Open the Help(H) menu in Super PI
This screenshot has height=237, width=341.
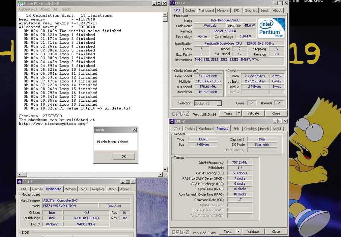pyautogui.click(x=66, y=9)
